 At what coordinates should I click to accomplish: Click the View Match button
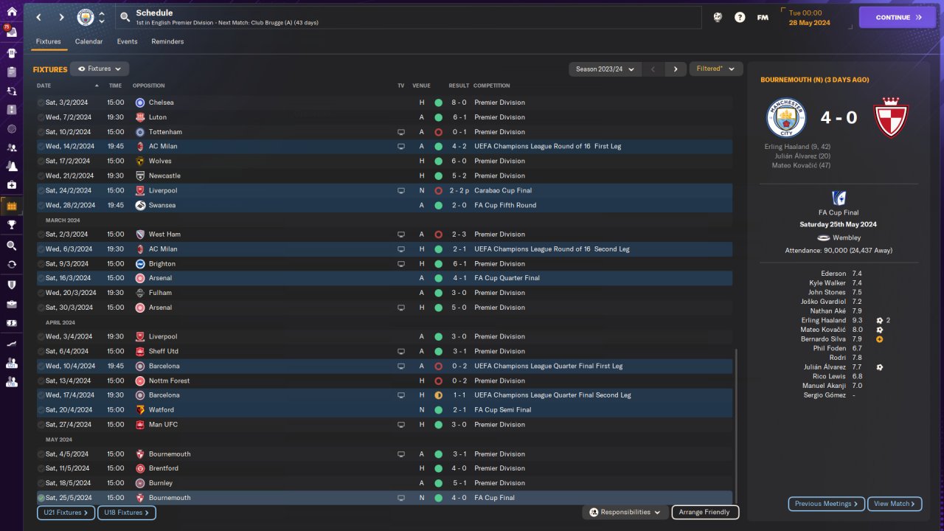click(x=895, y=504)
